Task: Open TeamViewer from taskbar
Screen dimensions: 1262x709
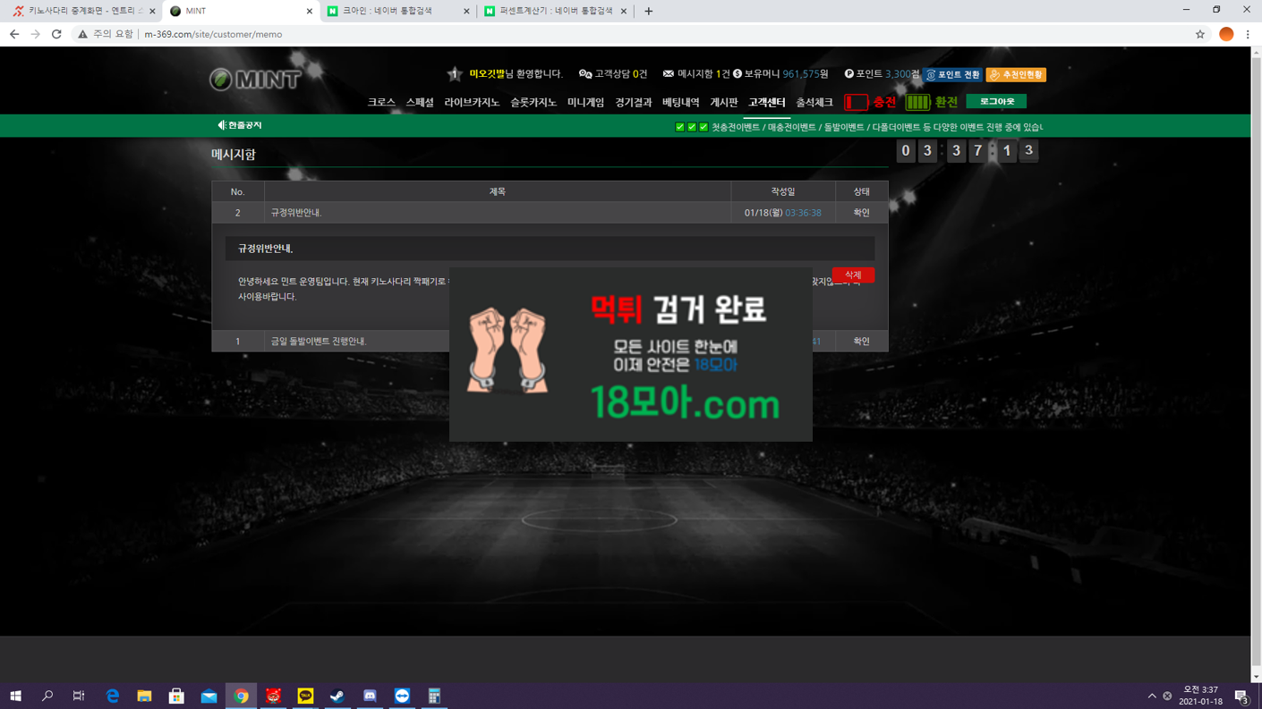Action: pos(402,696)
